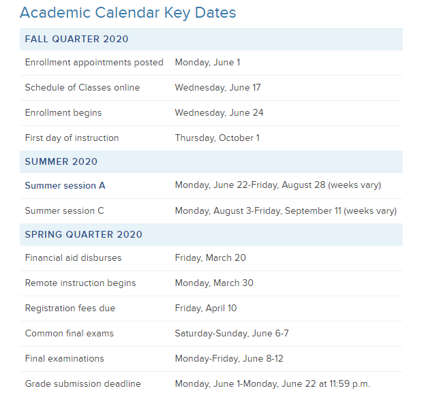Open the Schedule of Classes online entry

tap(82, 88)
